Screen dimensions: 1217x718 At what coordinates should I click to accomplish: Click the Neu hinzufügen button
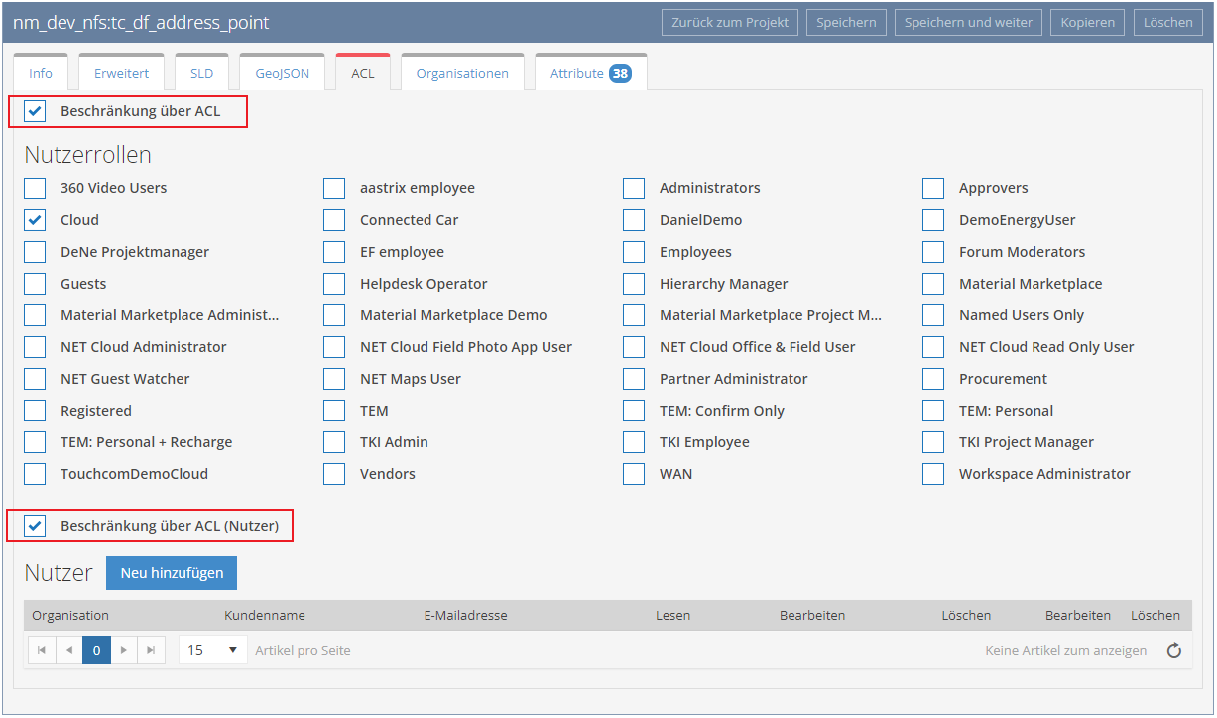pos(172,573)
